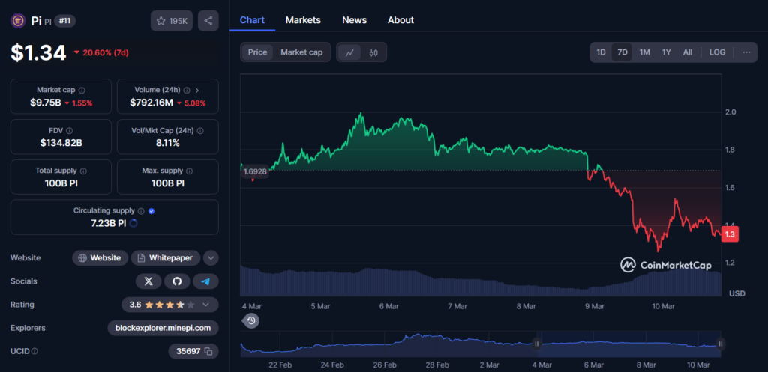Screen dimensions: 768x372
Task: Expand more website links chevron
Action: [211, 258]
